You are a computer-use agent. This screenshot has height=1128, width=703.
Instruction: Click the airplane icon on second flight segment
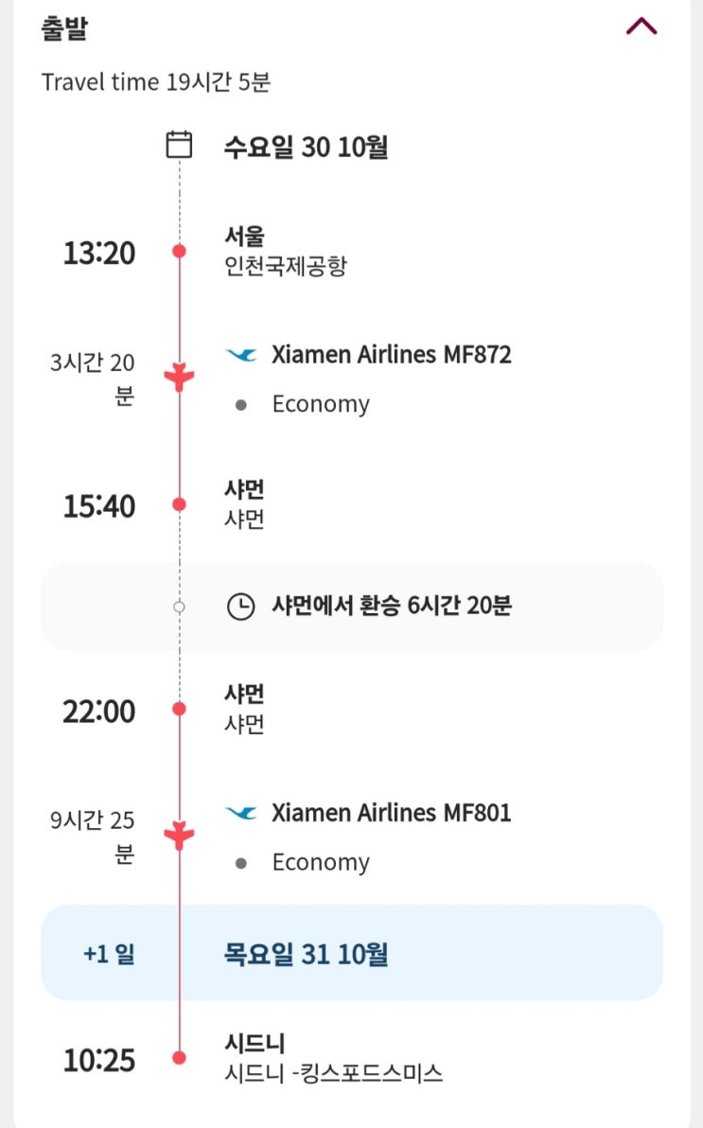179,835
